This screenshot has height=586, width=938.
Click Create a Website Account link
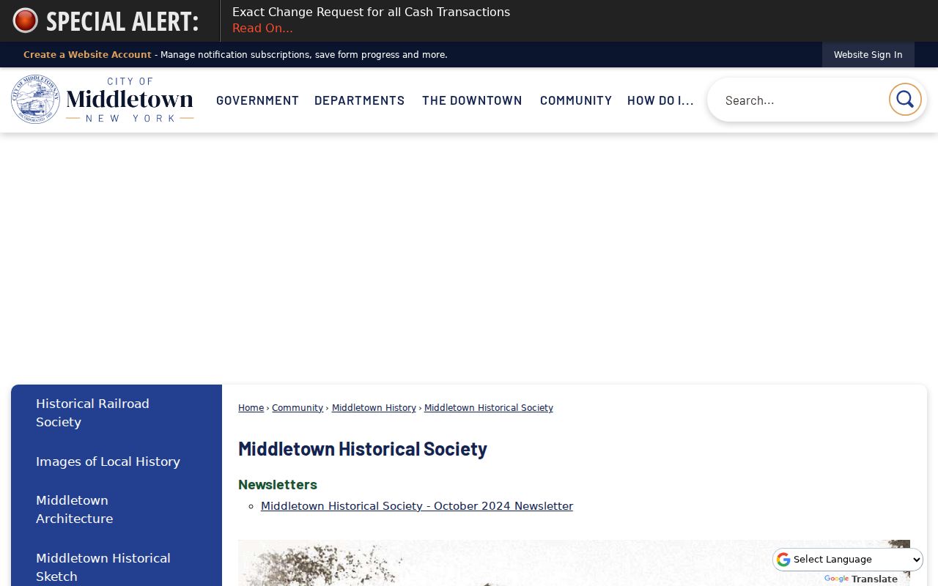pyautogui.click(x=87, y=55)
